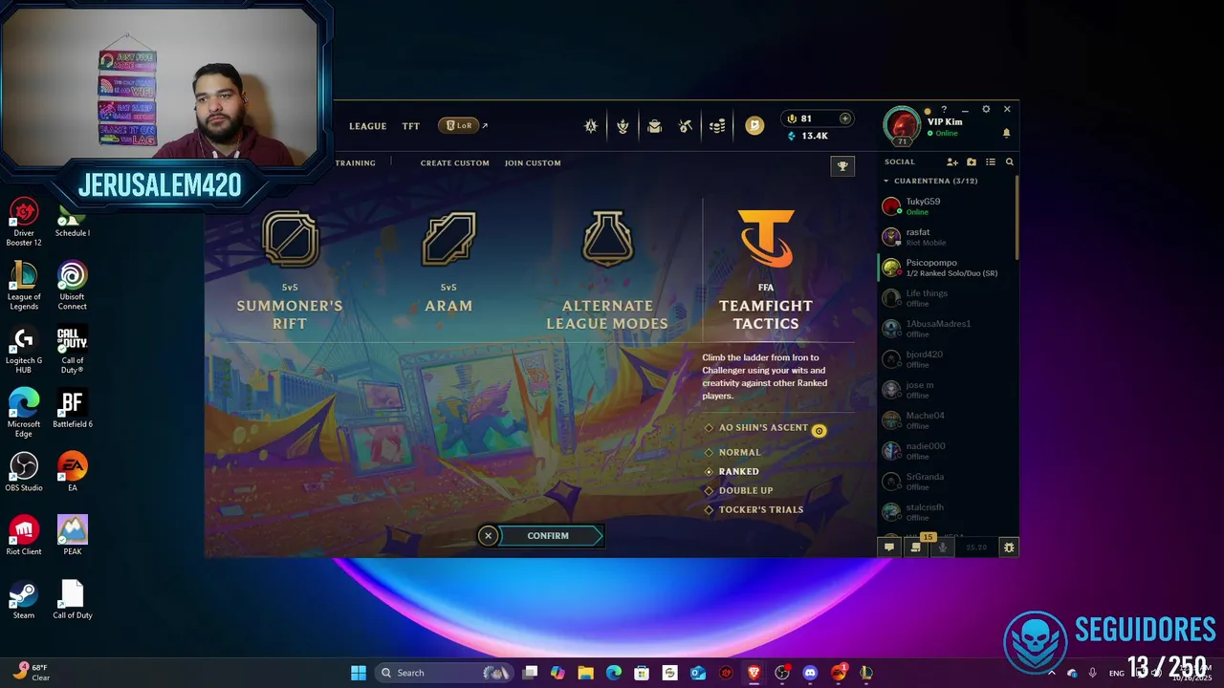Click the ARAM mode icon

(448, 239)
